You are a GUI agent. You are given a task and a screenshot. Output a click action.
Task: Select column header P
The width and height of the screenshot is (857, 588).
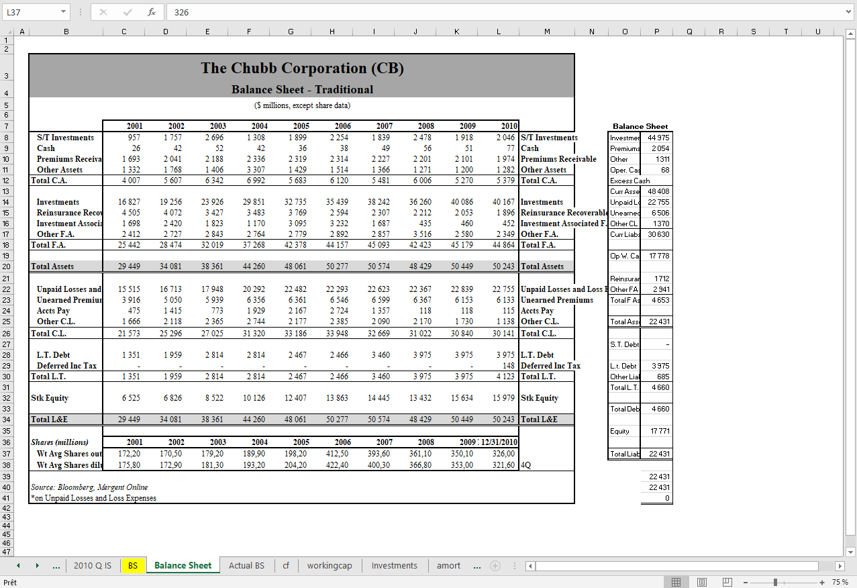[657, 32]
